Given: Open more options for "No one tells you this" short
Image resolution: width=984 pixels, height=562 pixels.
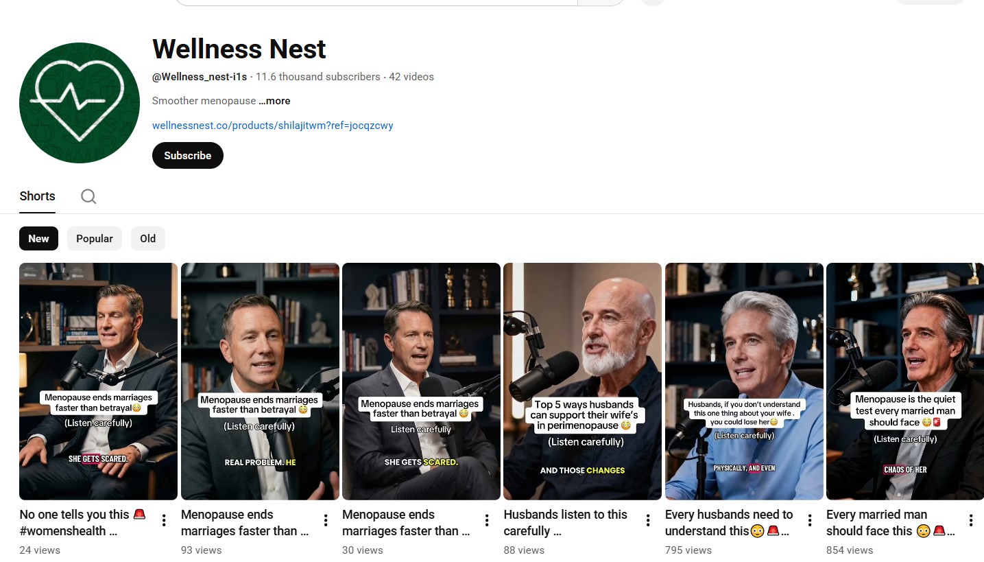Looking at the screenshot, I should 164,521.
